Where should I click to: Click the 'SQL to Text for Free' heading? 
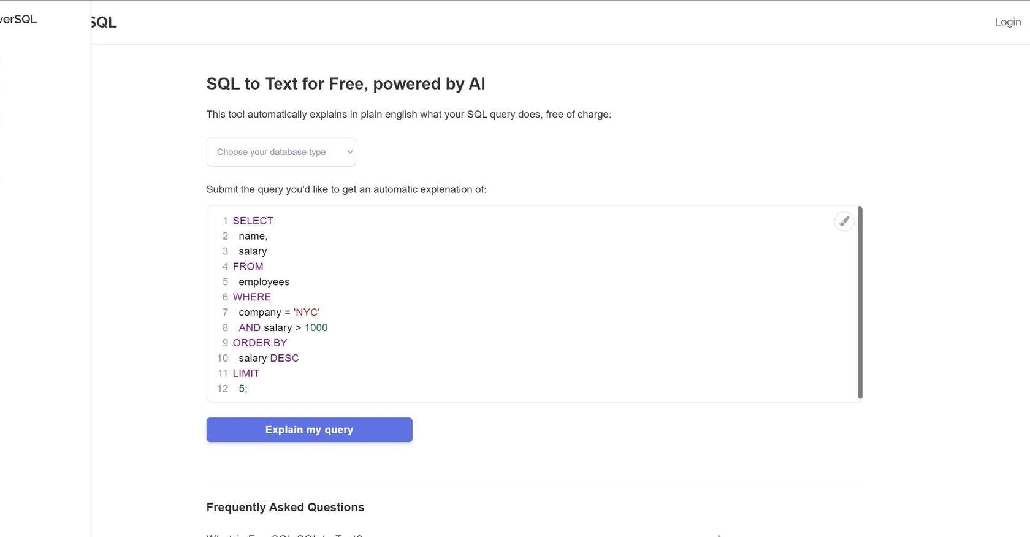pyautogui.click(x=345, y=84)
